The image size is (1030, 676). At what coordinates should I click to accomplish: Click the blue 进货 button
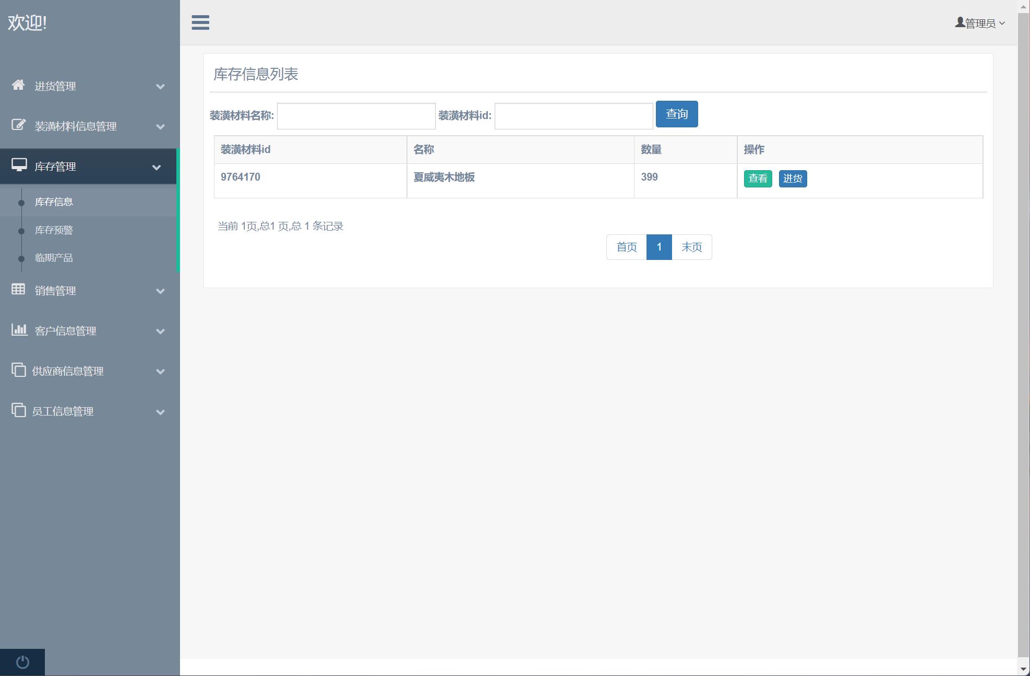pos(793,179)
